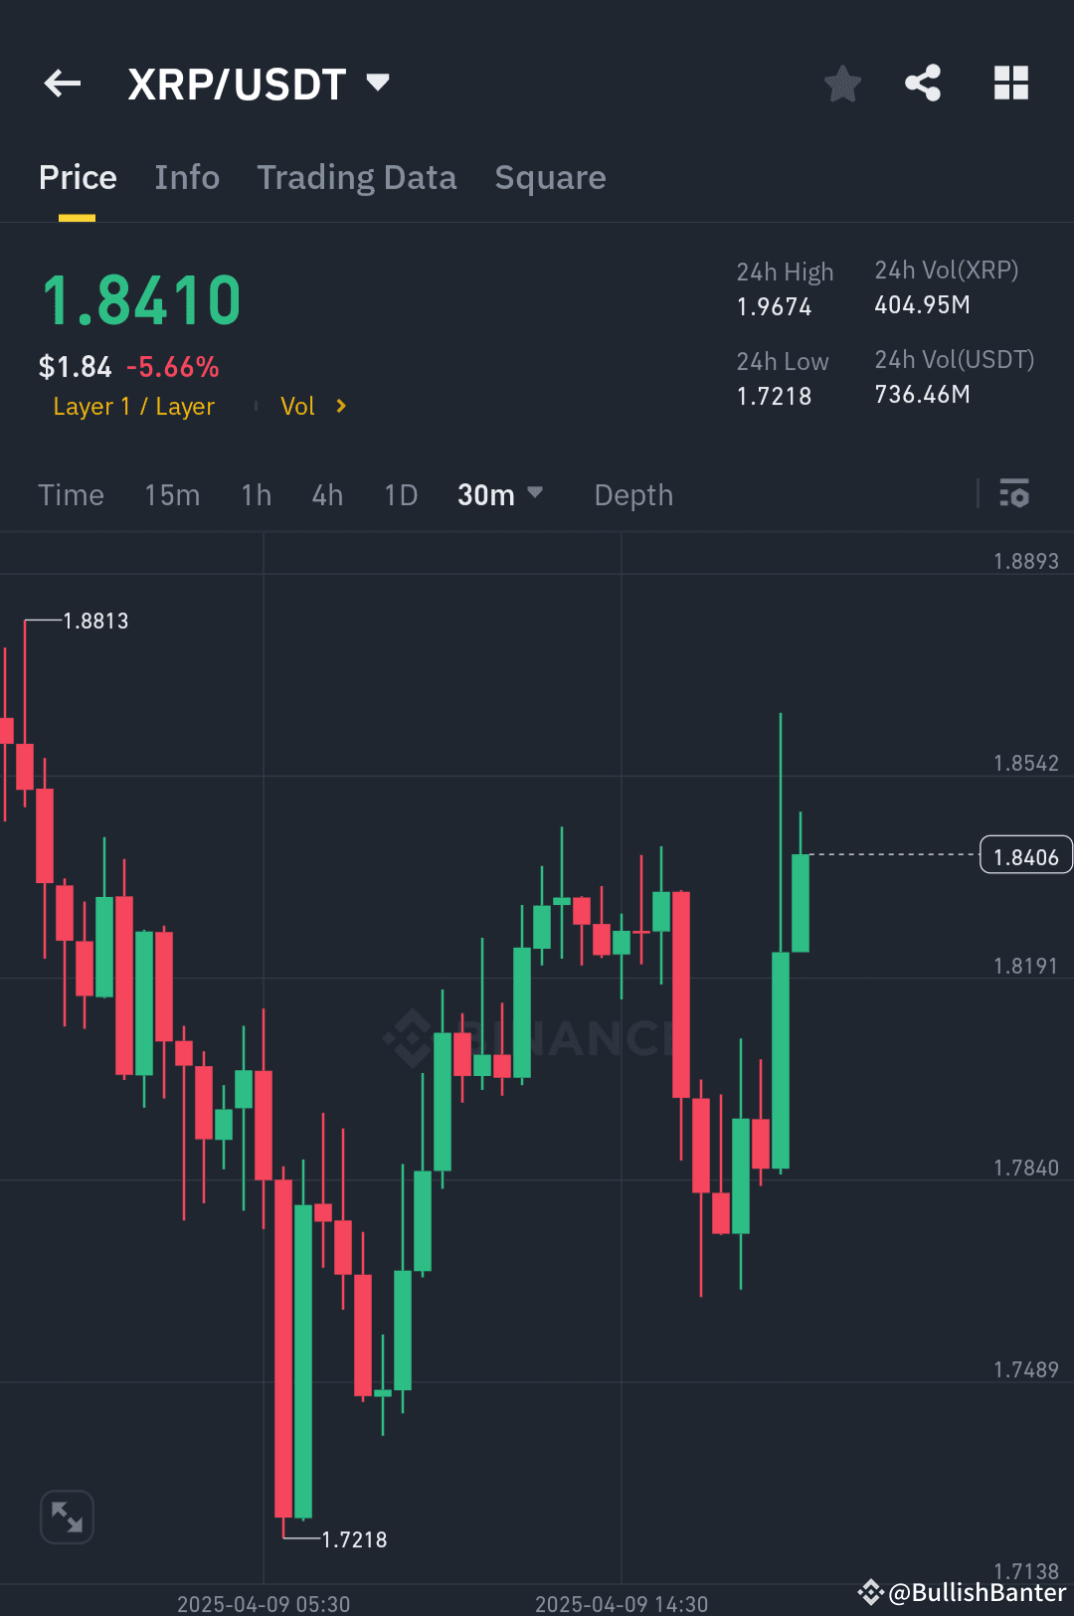Open chart settings icon beside interval bar
Image resolution: width=1074 pixels, height=1616 pixels.
1014,494
